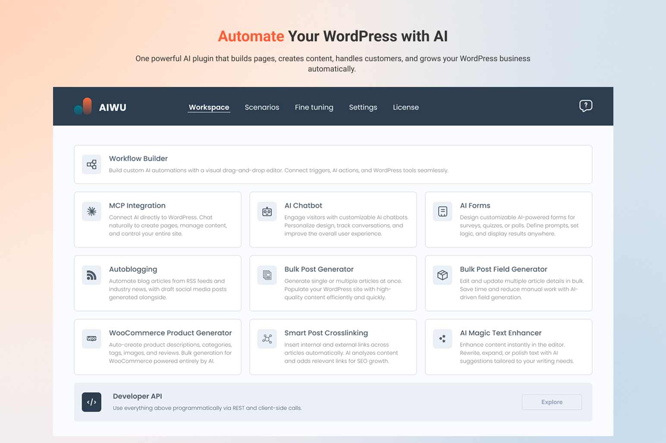Viewport: 666px width, 443px height.
Task: Open the help question mark bubble
Action: (x=585, y=106)
